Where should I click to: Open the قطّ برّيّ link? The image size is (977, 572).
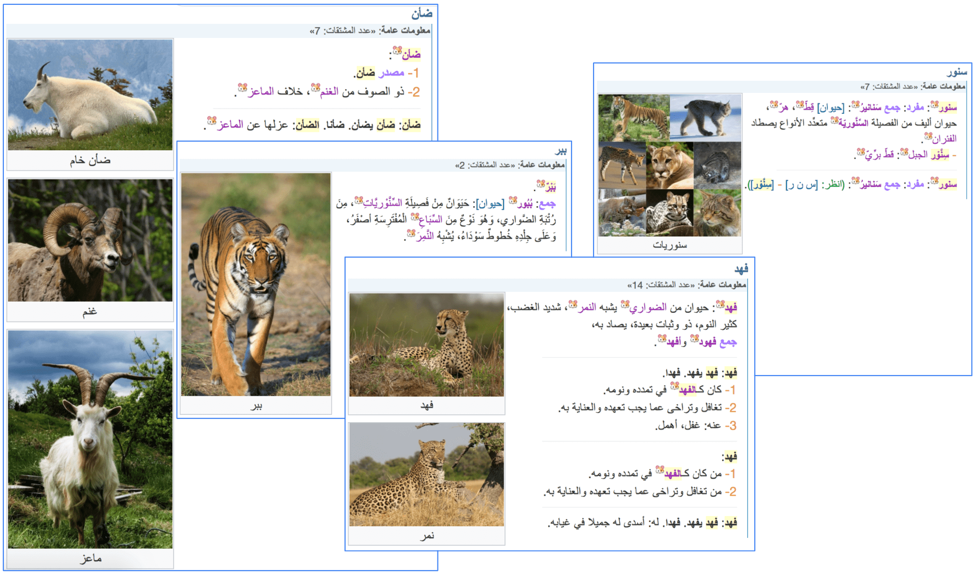pyautogui.click(x=880, y=155)
